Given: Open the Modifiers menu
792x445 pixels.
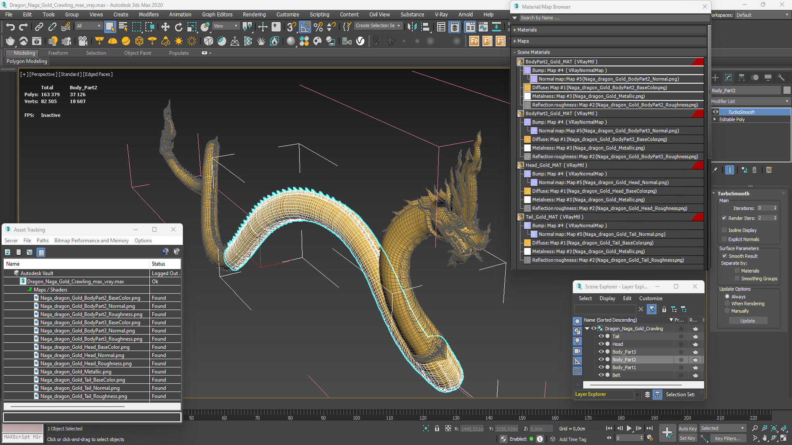Looking at the screenshot, I should (148, 14).
